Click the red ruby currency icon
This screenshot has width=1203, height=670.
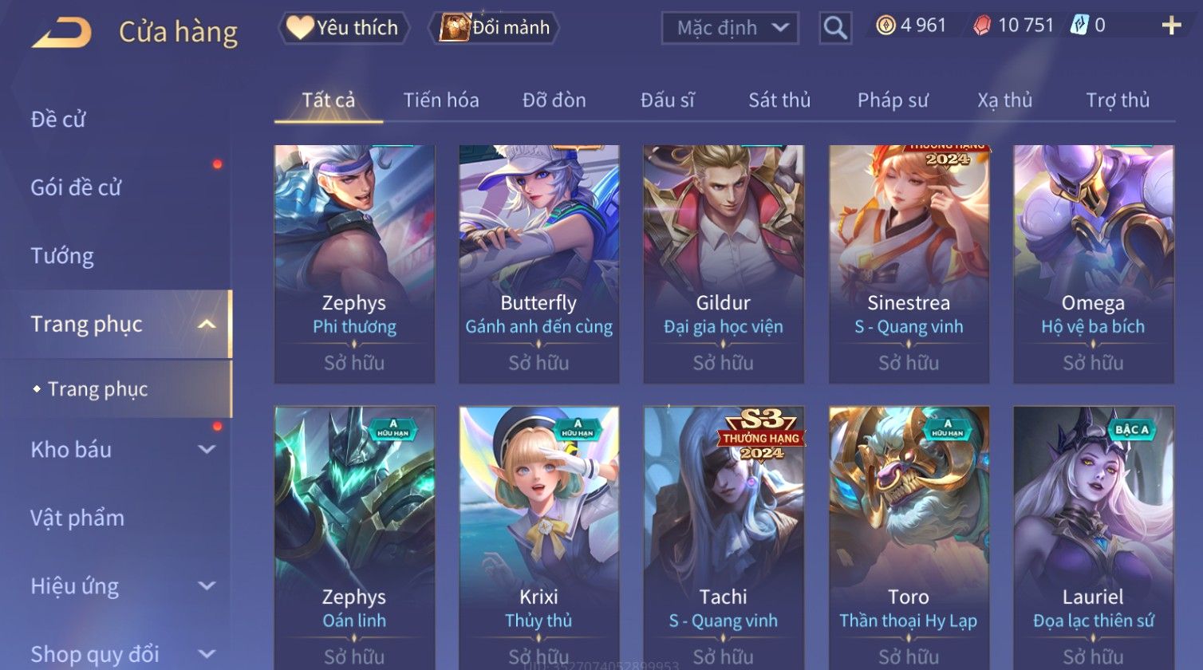pyautogui.click(x=982, y=26)
